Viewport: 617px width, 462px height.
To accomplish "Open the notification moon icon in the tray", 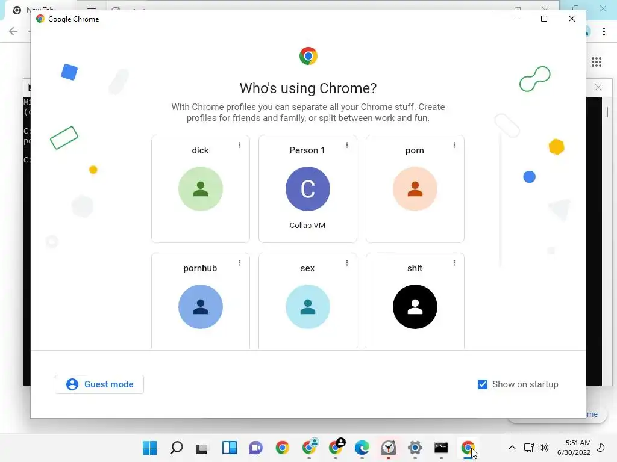I will tap(601, 448).
